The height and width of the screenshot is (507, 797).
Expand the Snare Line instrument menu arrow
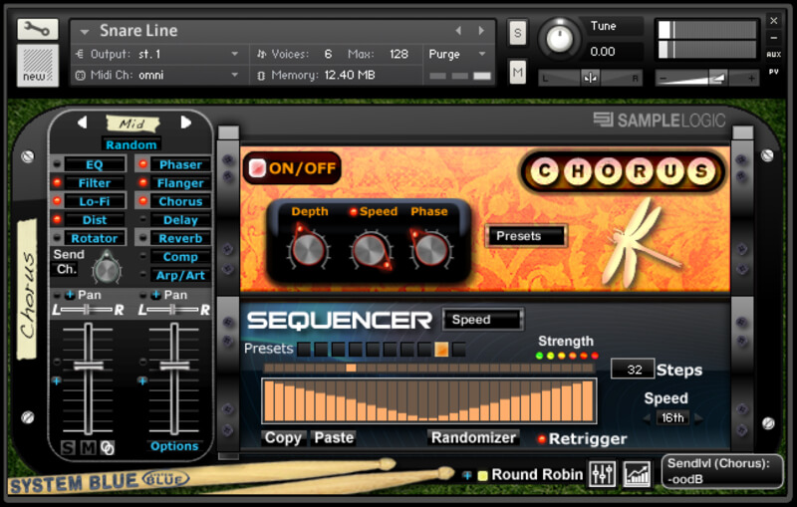coord(85,32)
